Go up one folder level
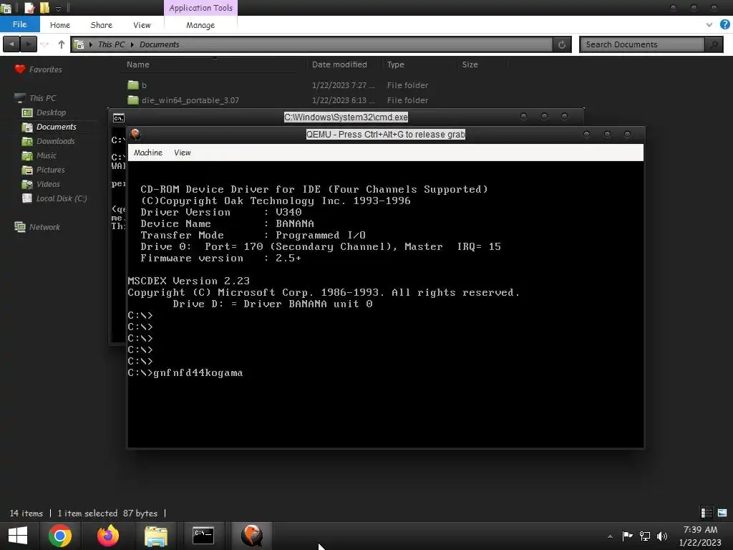The height and width of the screenshot is (550, 733). pos(62,44)
